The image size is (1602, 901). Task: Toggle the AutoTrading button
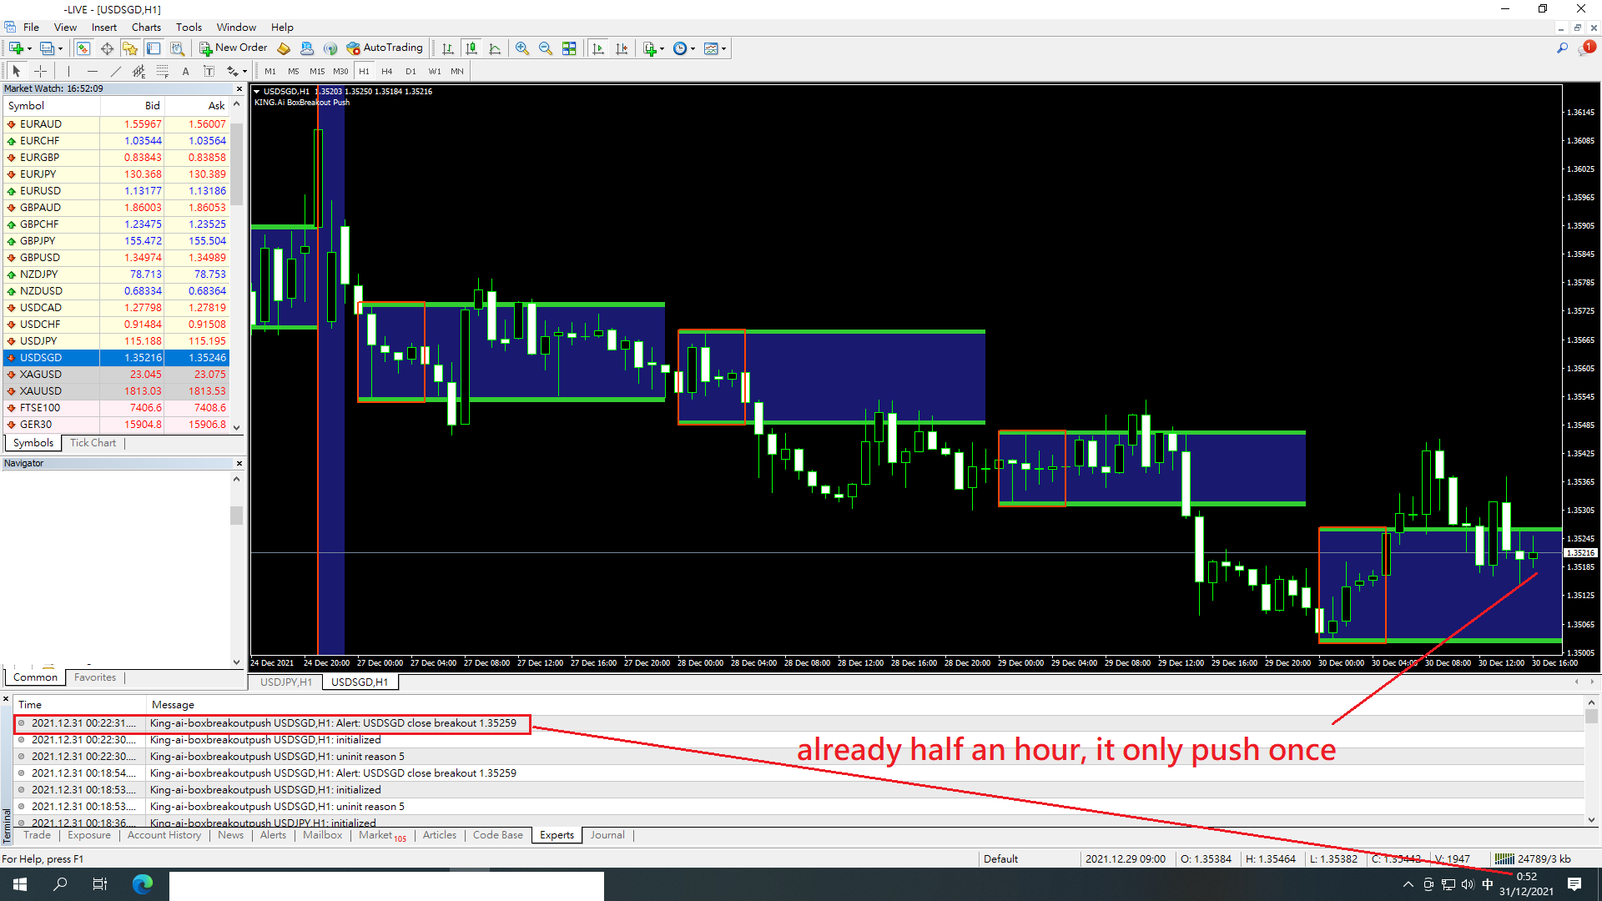tap(385, 48)
